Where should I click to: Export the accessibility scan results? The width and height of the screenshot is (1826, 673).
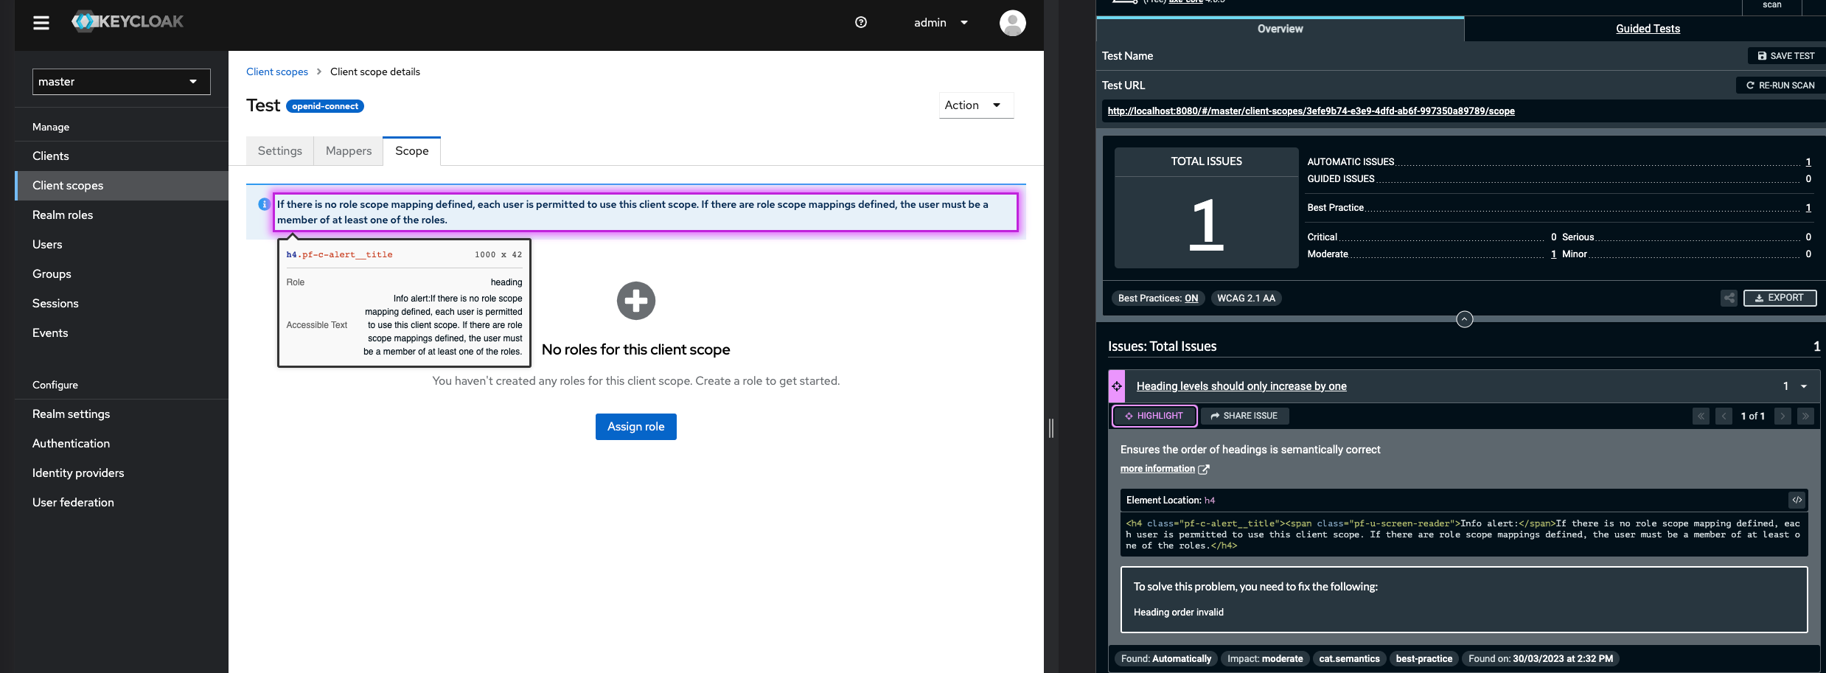pyautogui.click(x=1780, y=298)
